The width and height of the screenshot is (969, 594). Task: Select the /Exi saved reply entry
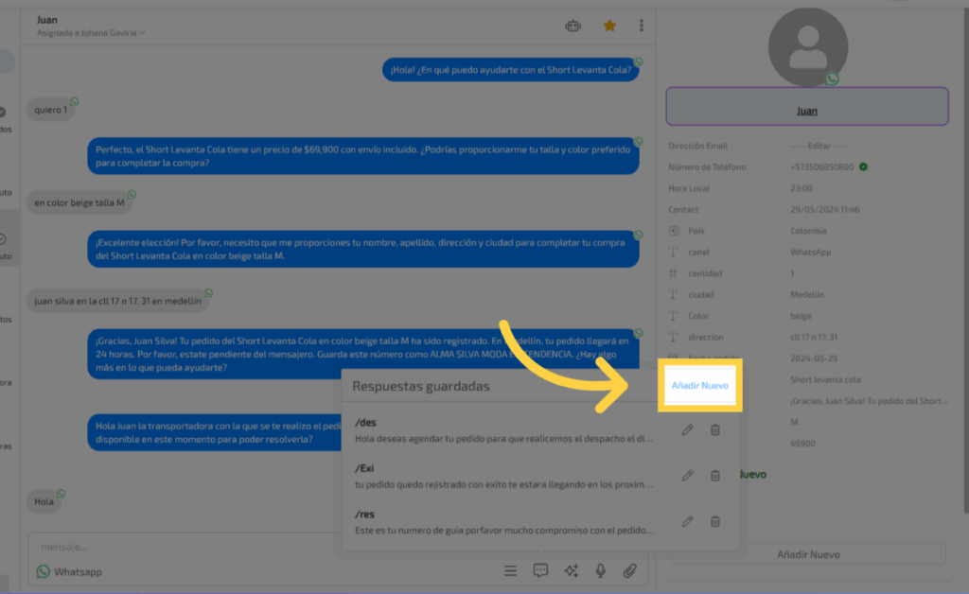(503, 475)
